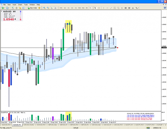
Task: Switch to D1 daily timeframe
Action: (68, 8)
